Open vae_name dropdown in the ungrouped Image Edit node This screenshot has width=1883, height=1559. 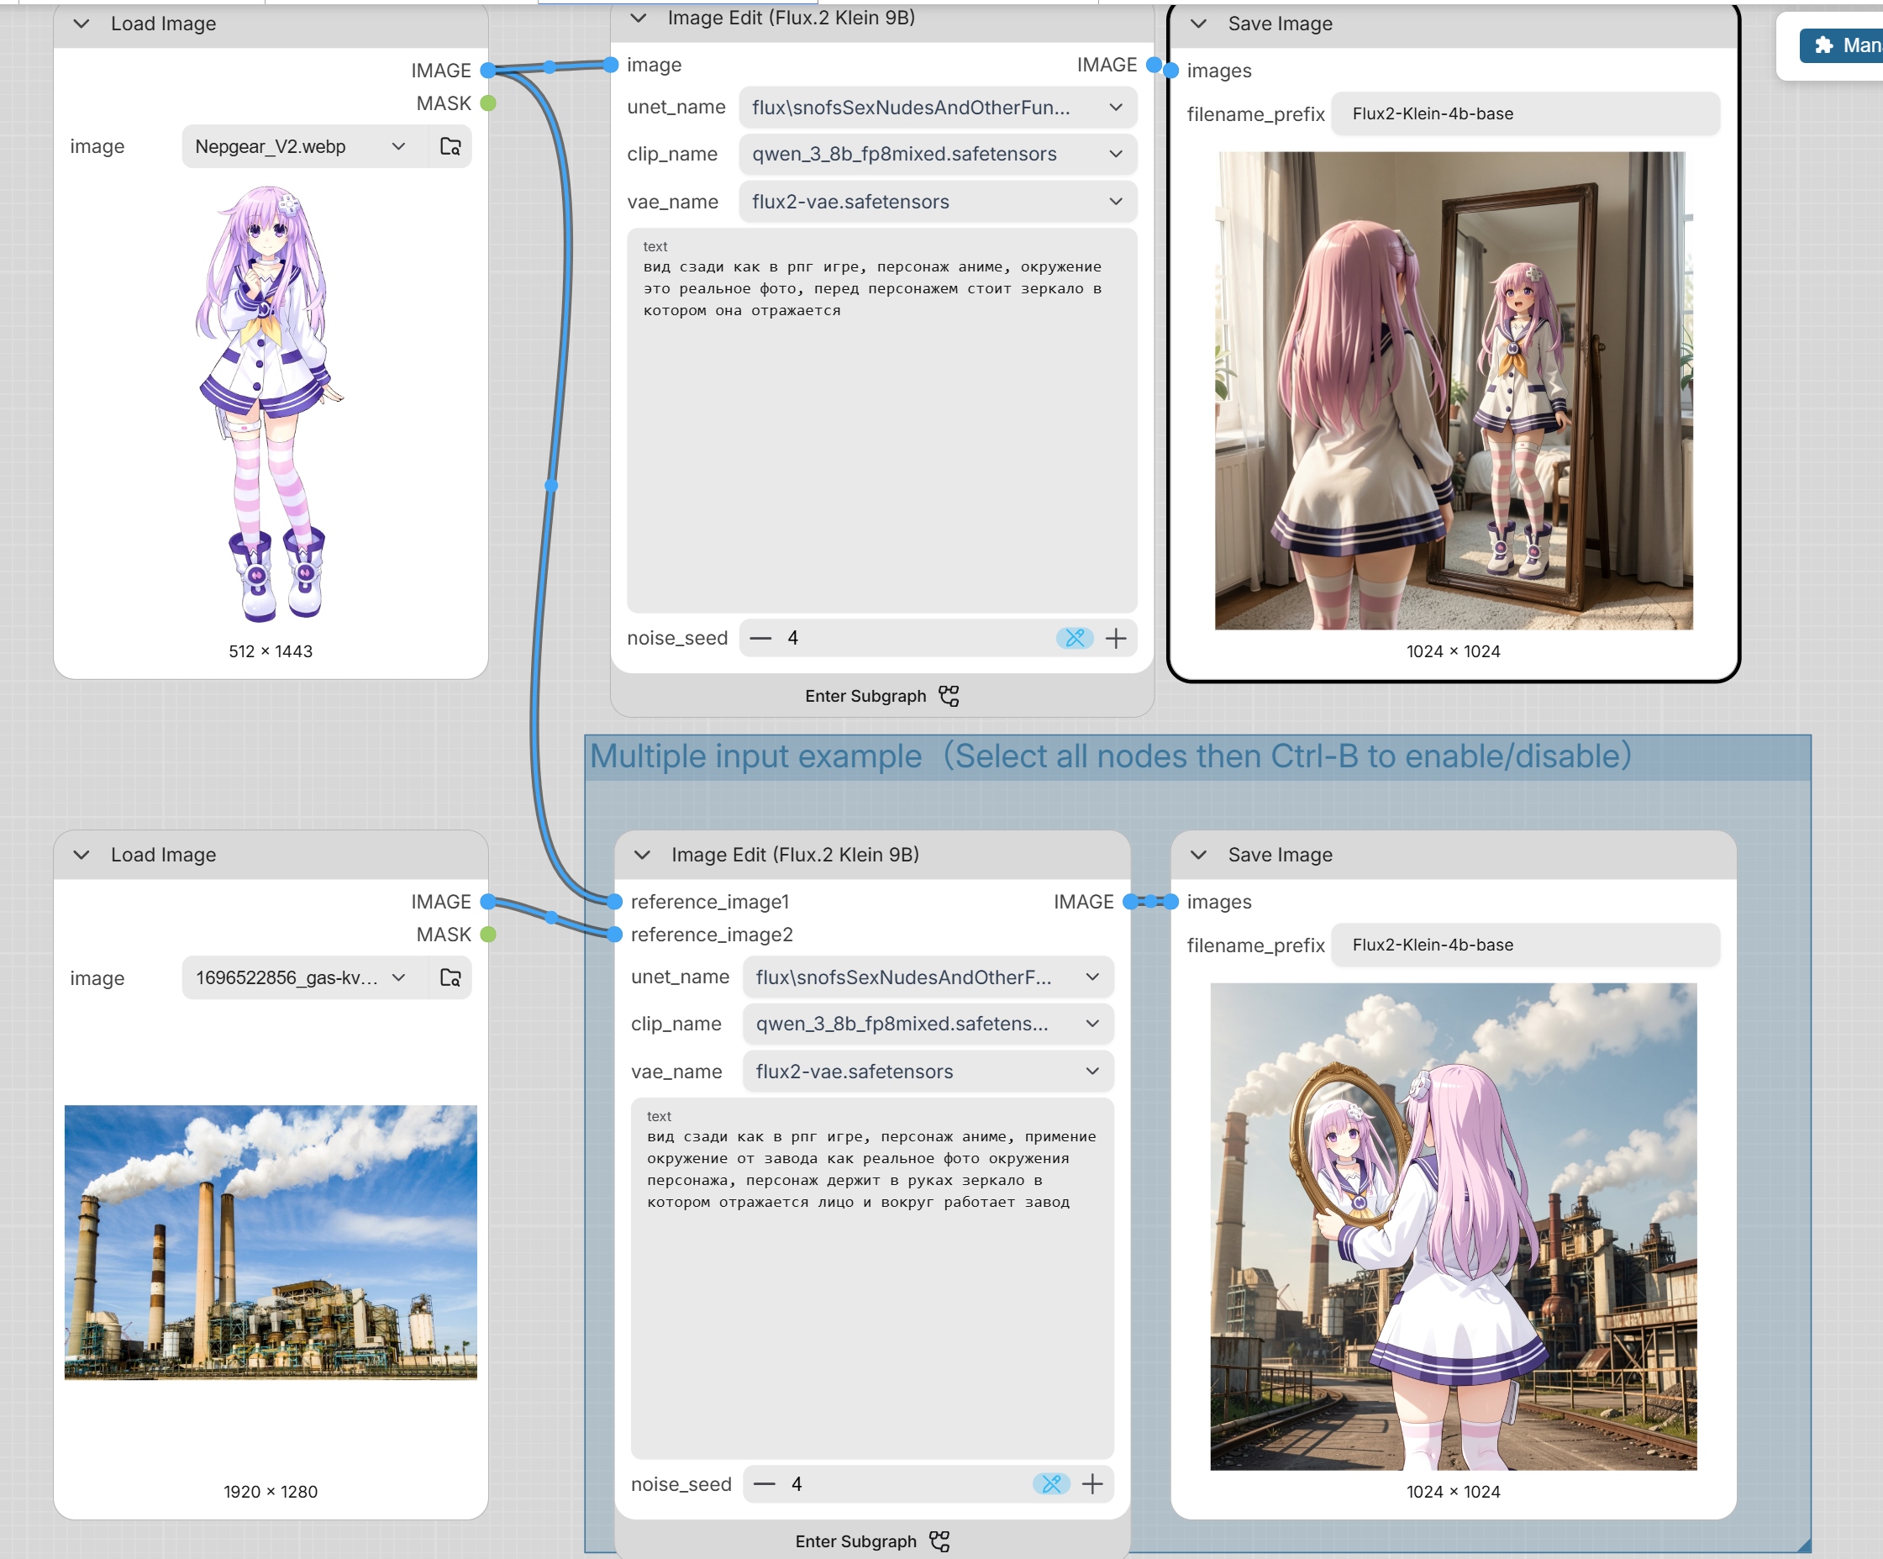(938, 202)
